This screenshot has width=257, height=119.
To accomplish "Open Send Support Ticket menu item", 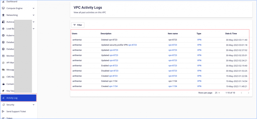I will (x=16, y=111).
